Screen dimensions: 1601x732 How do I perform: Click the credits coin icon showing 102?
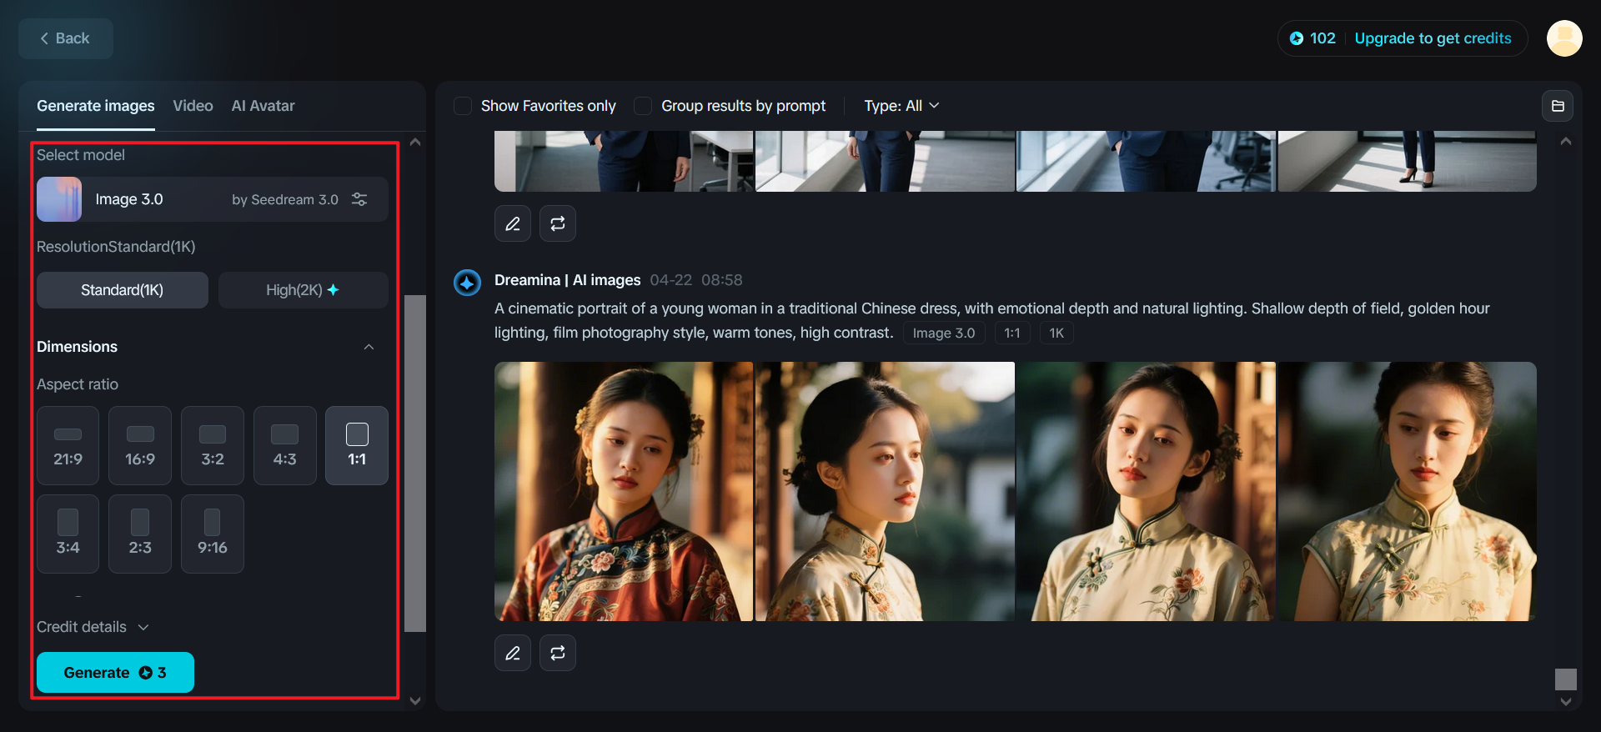1297,38
